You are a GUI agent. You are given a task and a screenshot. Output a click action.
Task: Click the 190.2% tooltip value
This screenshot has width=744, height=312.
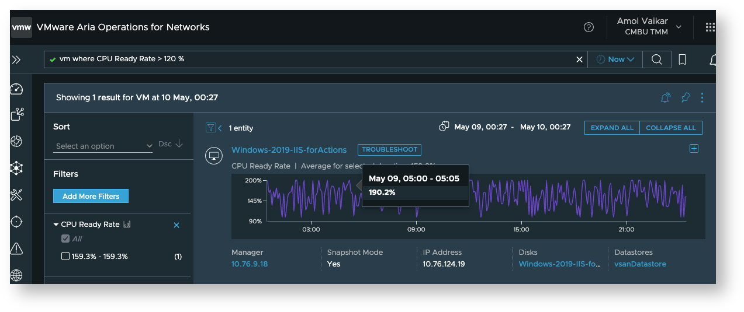(x=382, y=192)
